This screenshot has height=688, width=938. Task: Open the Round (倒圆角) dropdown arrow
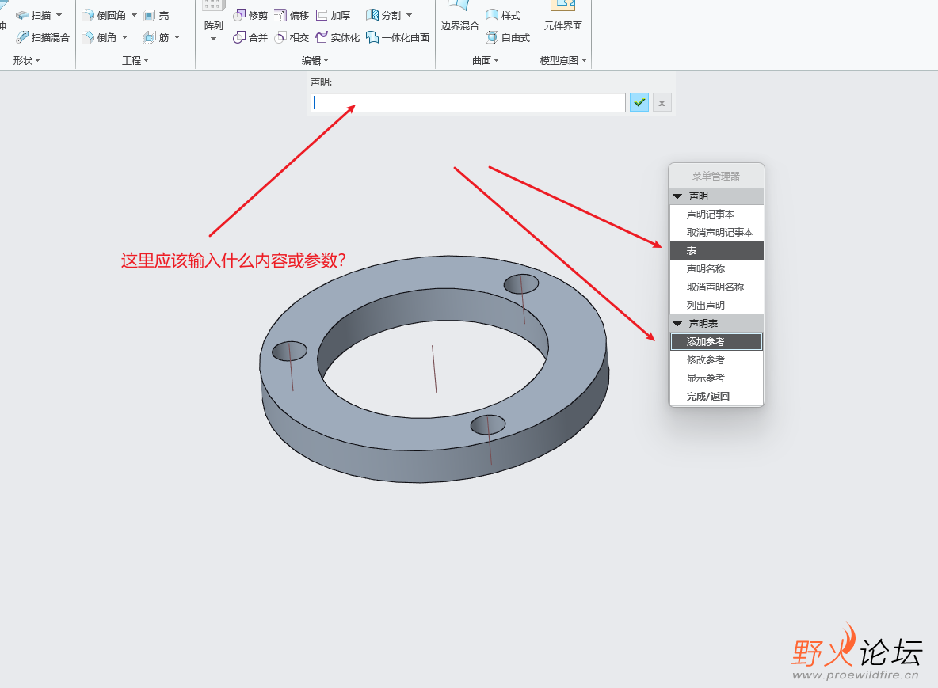(134, 15)
